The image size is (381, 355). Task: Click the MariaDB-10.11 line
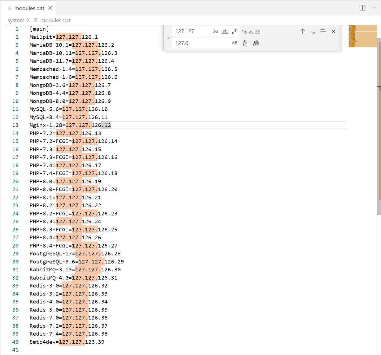pos(73,53)
